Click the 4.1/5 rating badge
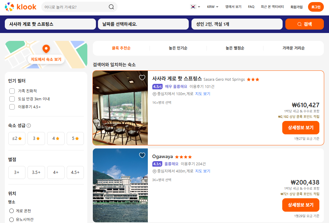This screenshot has height=223, width=329. (157, 164)
